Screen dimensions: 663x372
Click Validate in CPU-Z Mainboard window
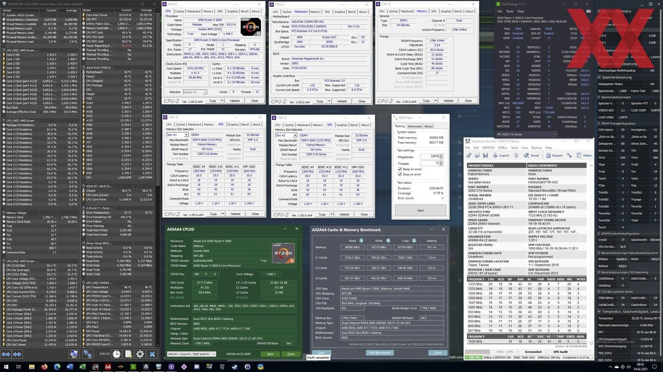342,101
